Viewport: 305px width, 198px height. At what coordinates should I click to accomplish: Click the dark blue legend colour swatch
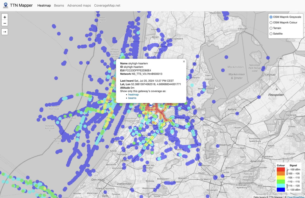[x=281, y=190]
